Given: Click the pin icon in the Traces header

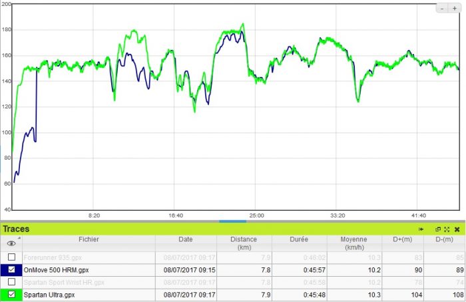Looking at the screenshot, I should [x=421, y=229].
